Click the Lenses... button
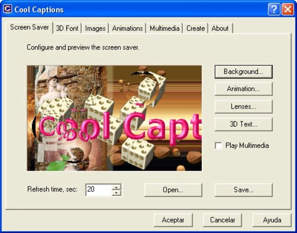The width and height of the screenshot is (297, 233). pyautogui.click(x=244, y=107)
